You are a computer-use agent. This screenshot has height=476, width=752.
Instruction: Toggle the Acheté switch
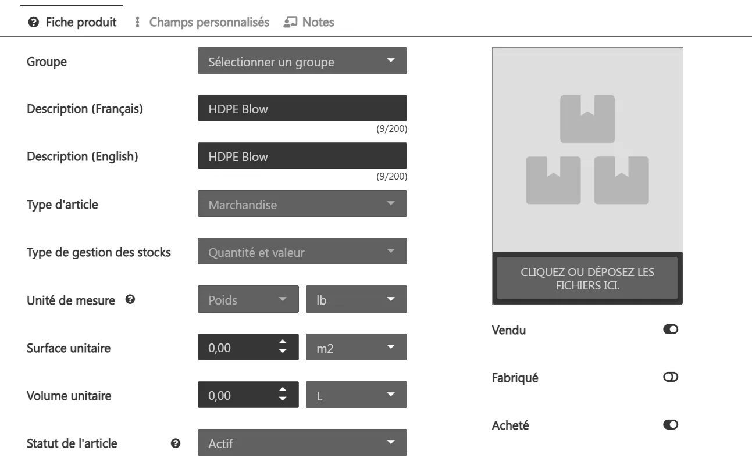[671, 425]
